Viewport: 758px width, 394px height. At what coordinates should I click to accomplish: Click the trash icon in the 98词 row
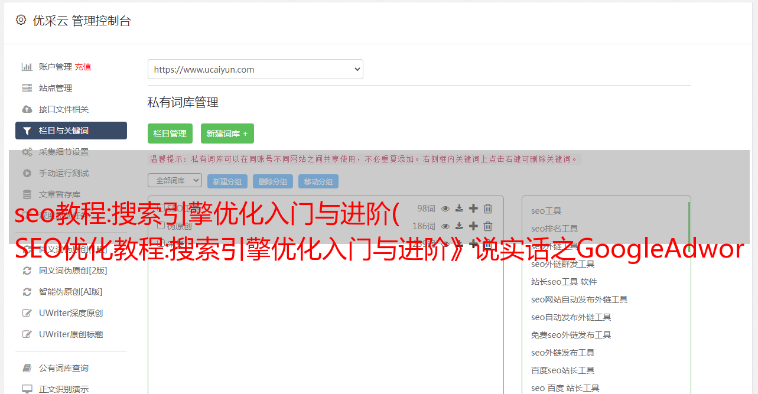[x=488, y=209]
